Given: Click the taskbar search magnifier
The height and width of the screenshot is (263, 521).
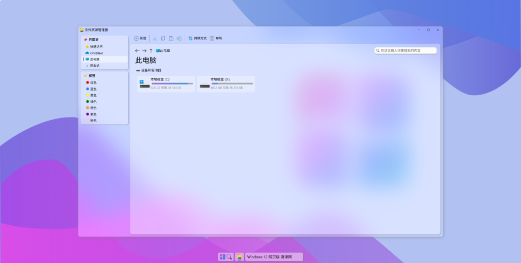Looking at the screenshot, I should point(229,257).
